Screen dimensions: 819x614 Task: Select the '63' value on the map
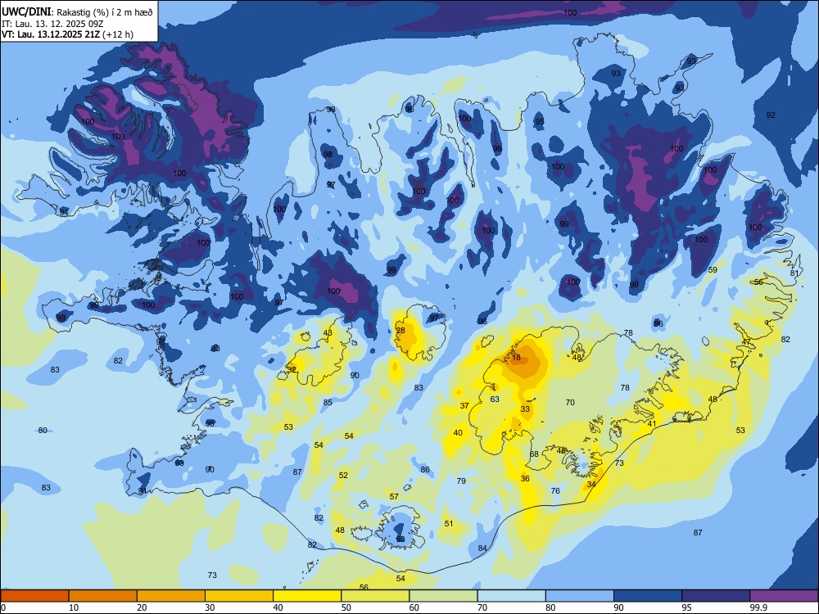pos(495,400)
